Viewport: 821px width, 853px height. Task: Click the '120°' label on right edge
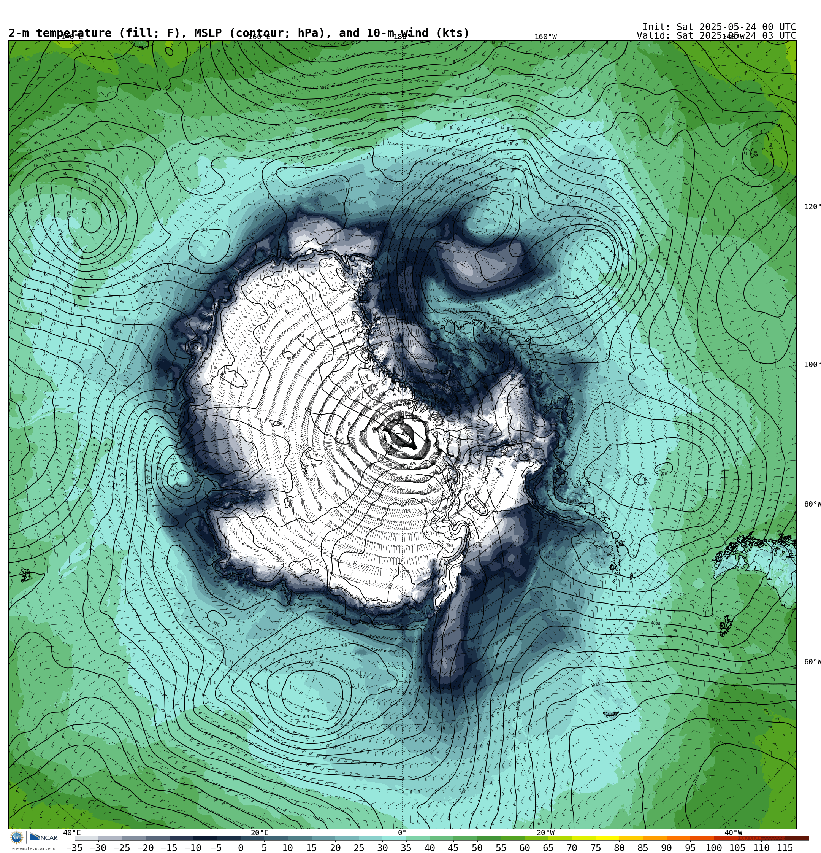pos(812,207)
